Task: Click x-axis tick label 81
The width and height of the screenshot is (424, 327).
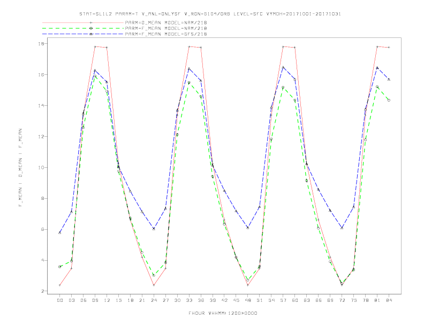Action: (377, 300)
